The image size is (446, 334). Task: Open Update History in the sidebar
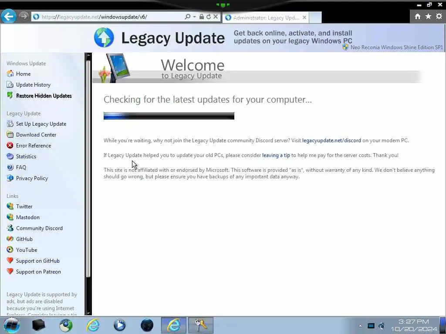pos(33,85)
